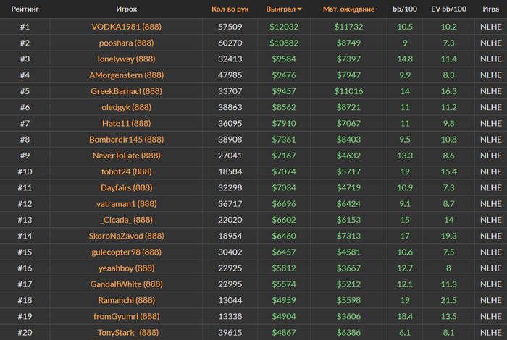This screenshot has width=507, height=340.
Task: Click the Игрок column header
Action: click(x=127, y=9)
